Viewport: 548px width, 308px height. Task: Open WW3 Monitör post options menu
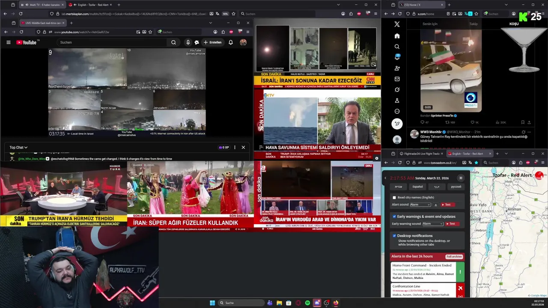click(x=530, y=132)
